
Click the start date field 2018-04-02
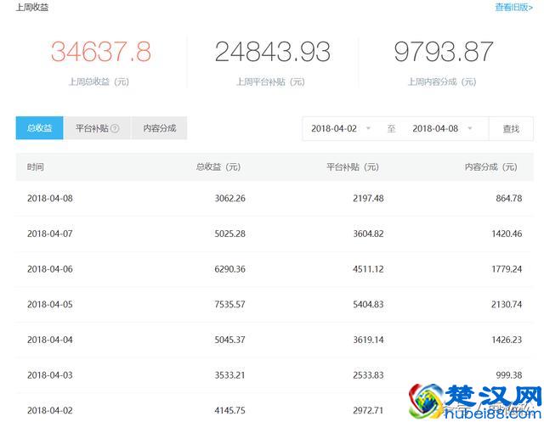(334, 128)
